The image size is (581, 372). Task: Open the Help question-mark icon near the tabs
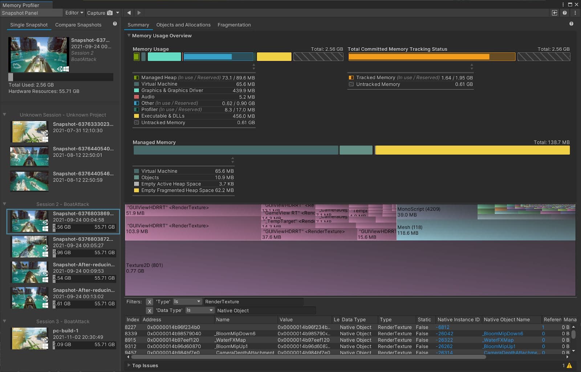[x=571, y=23]
